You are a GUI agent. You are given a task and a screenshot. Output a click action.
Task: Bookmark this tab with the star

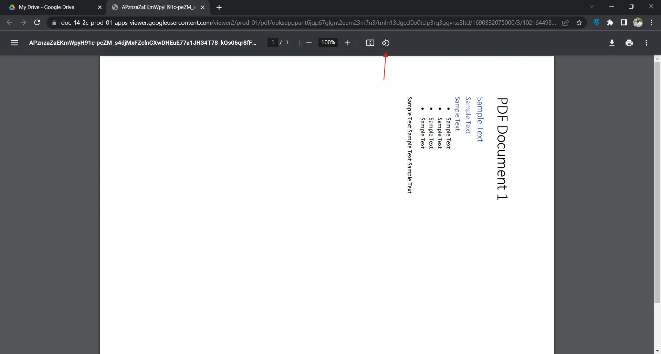pos(579,23)
